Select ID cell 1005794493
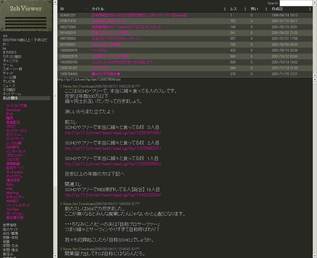The image size is (317, 258). (x=68, y=74)
